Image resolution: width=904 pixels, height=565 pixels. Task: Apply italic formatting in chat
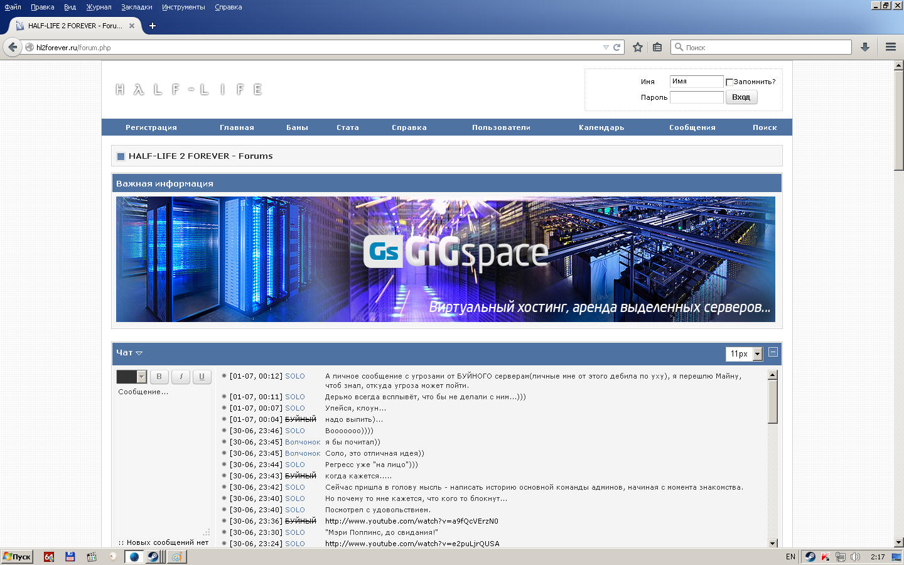coord(181,377)
